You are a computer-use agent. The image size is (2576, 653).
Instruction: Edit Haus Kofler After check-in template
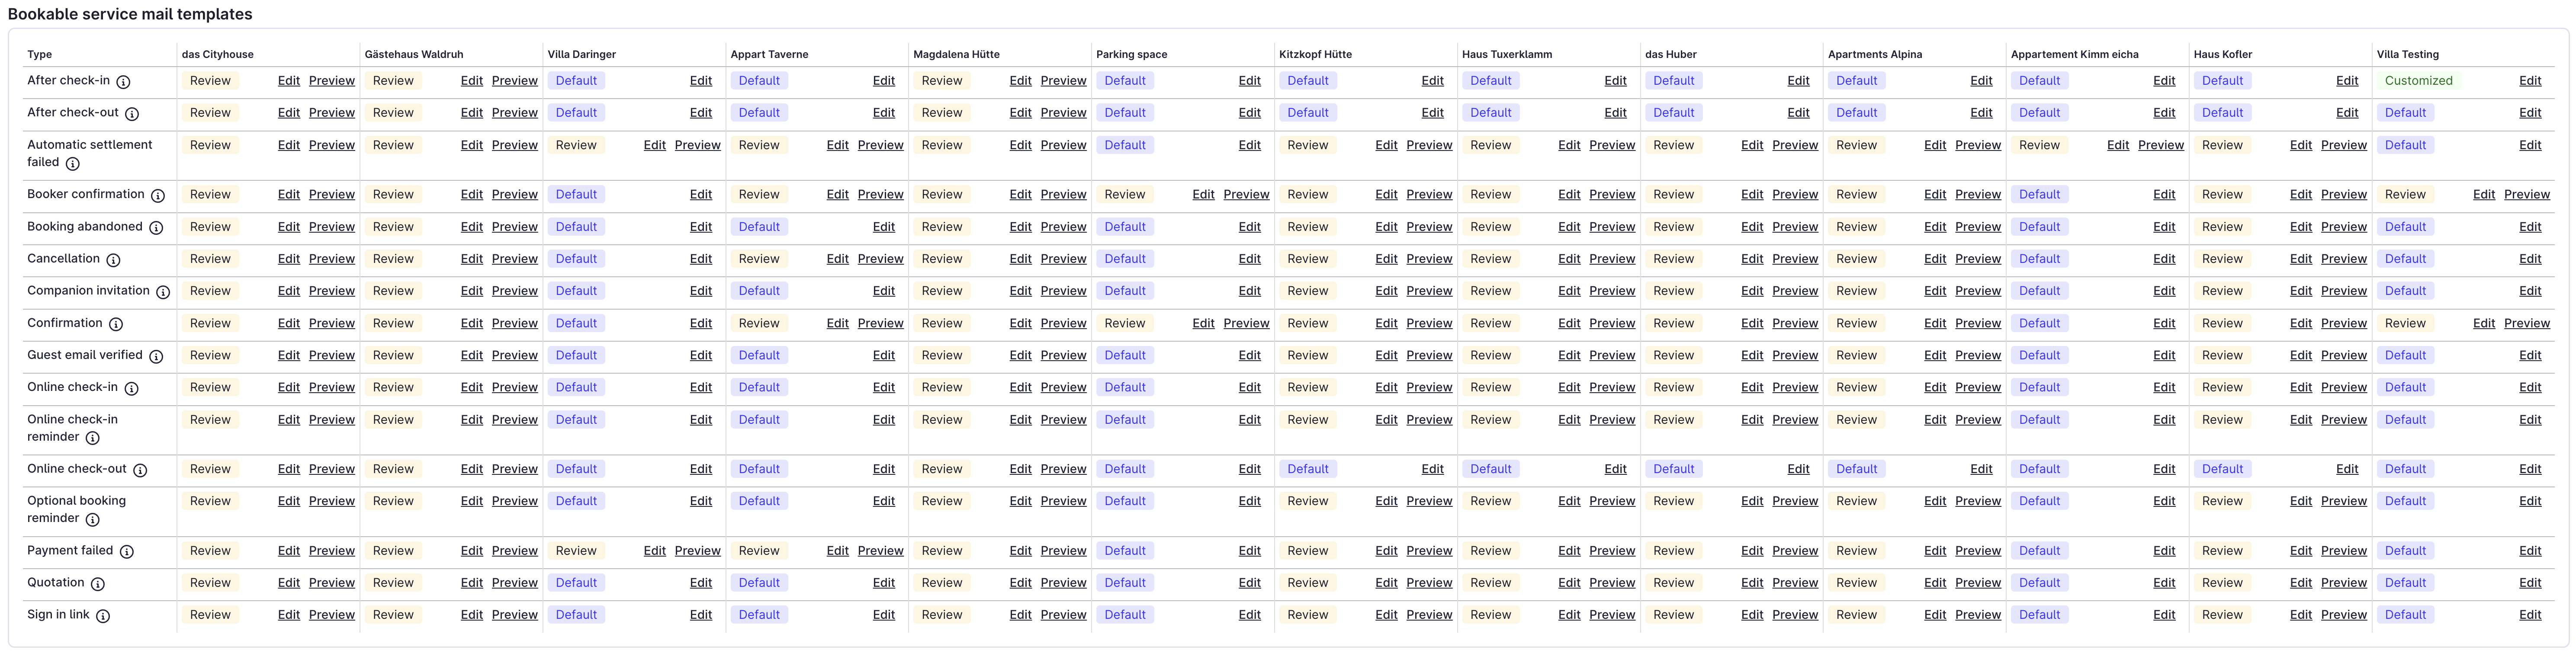(x=2348, y=81)
